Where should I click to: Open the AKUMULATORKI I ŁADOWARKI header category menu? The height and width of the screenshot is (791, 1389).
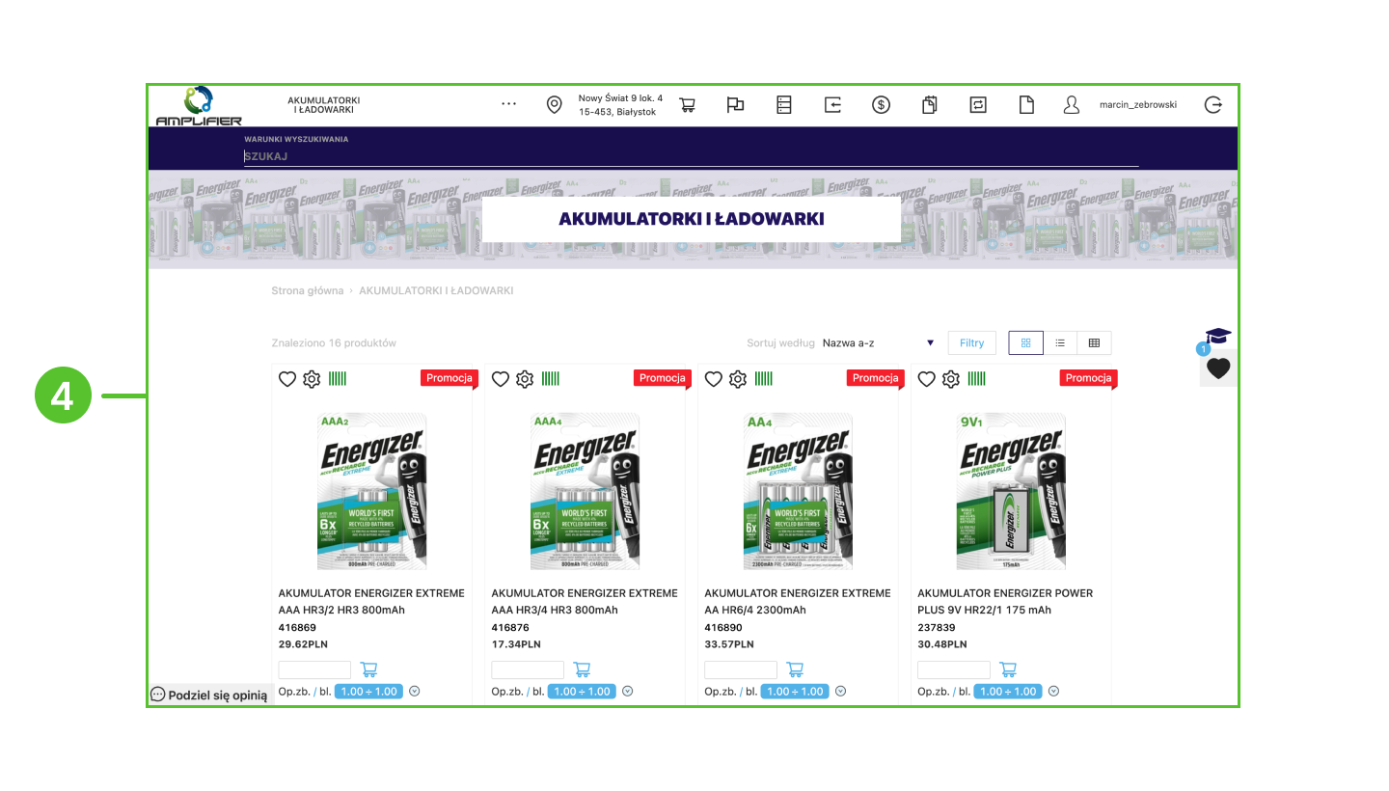(323, 105)
